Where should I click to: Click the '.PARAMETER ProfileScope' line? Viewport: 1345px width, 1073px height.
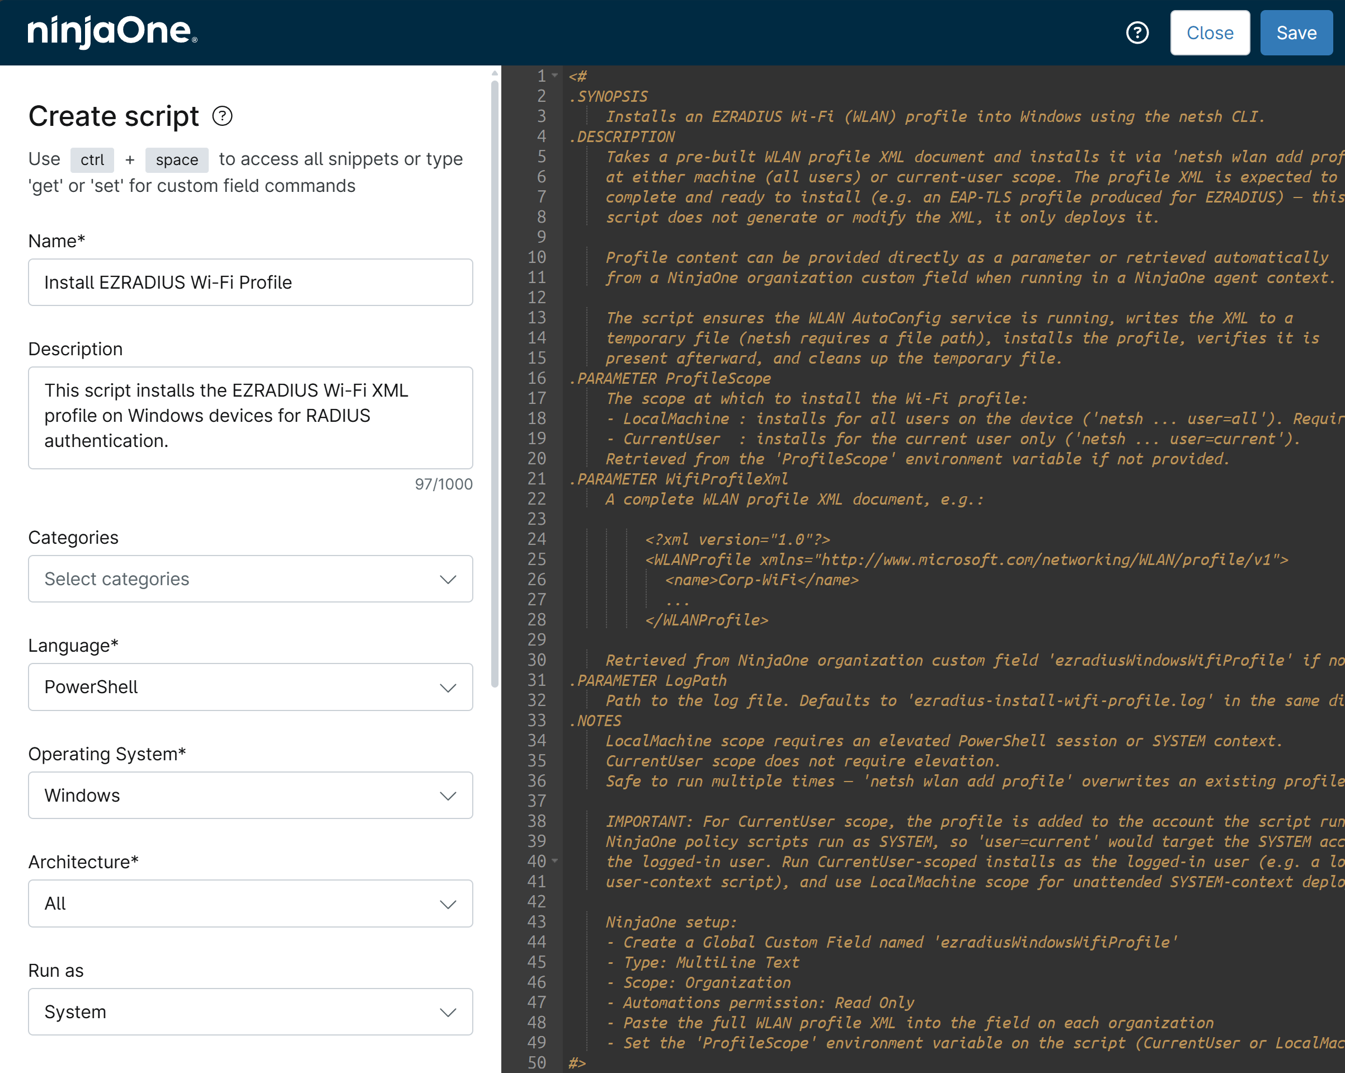point(670,378)
